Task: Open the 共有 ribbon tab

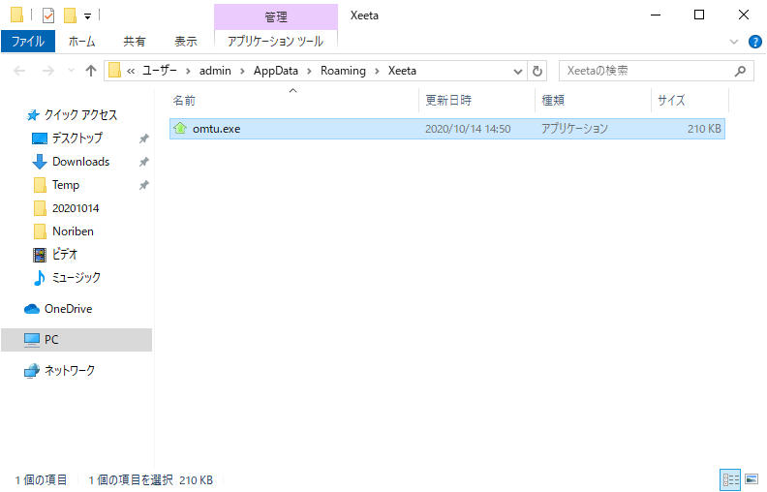Action: point(134,41)
